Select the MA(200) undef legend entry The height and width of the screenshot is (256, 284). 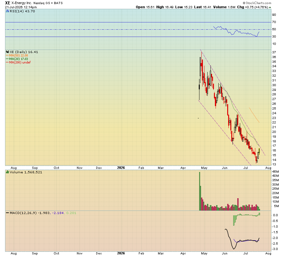pyautogui.click(x=18, y=62)
